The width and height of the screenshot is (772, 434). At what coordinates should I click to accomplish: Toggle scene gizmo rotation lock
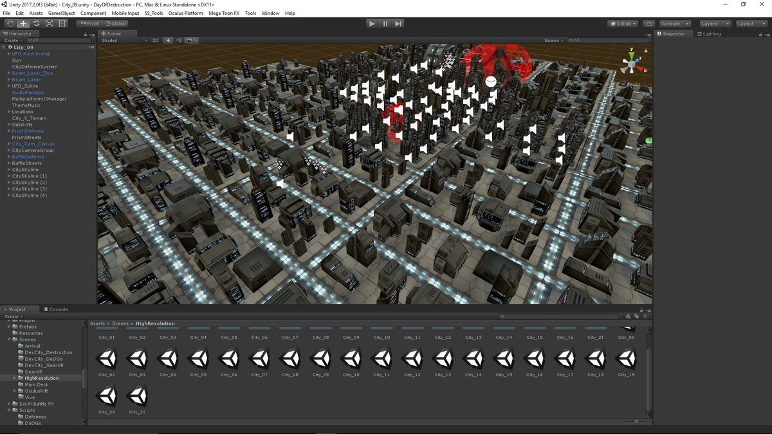[645, 50]
